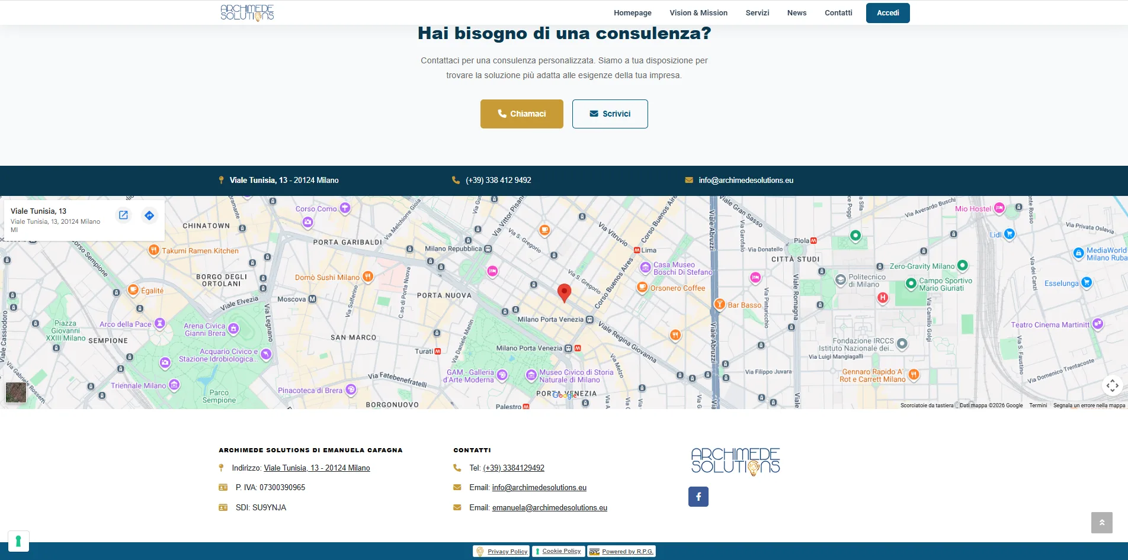Click Milano Repubblica station marker
Viewport: 1128px width, 560px height.
pyautogui.click(x=488, y=249)
